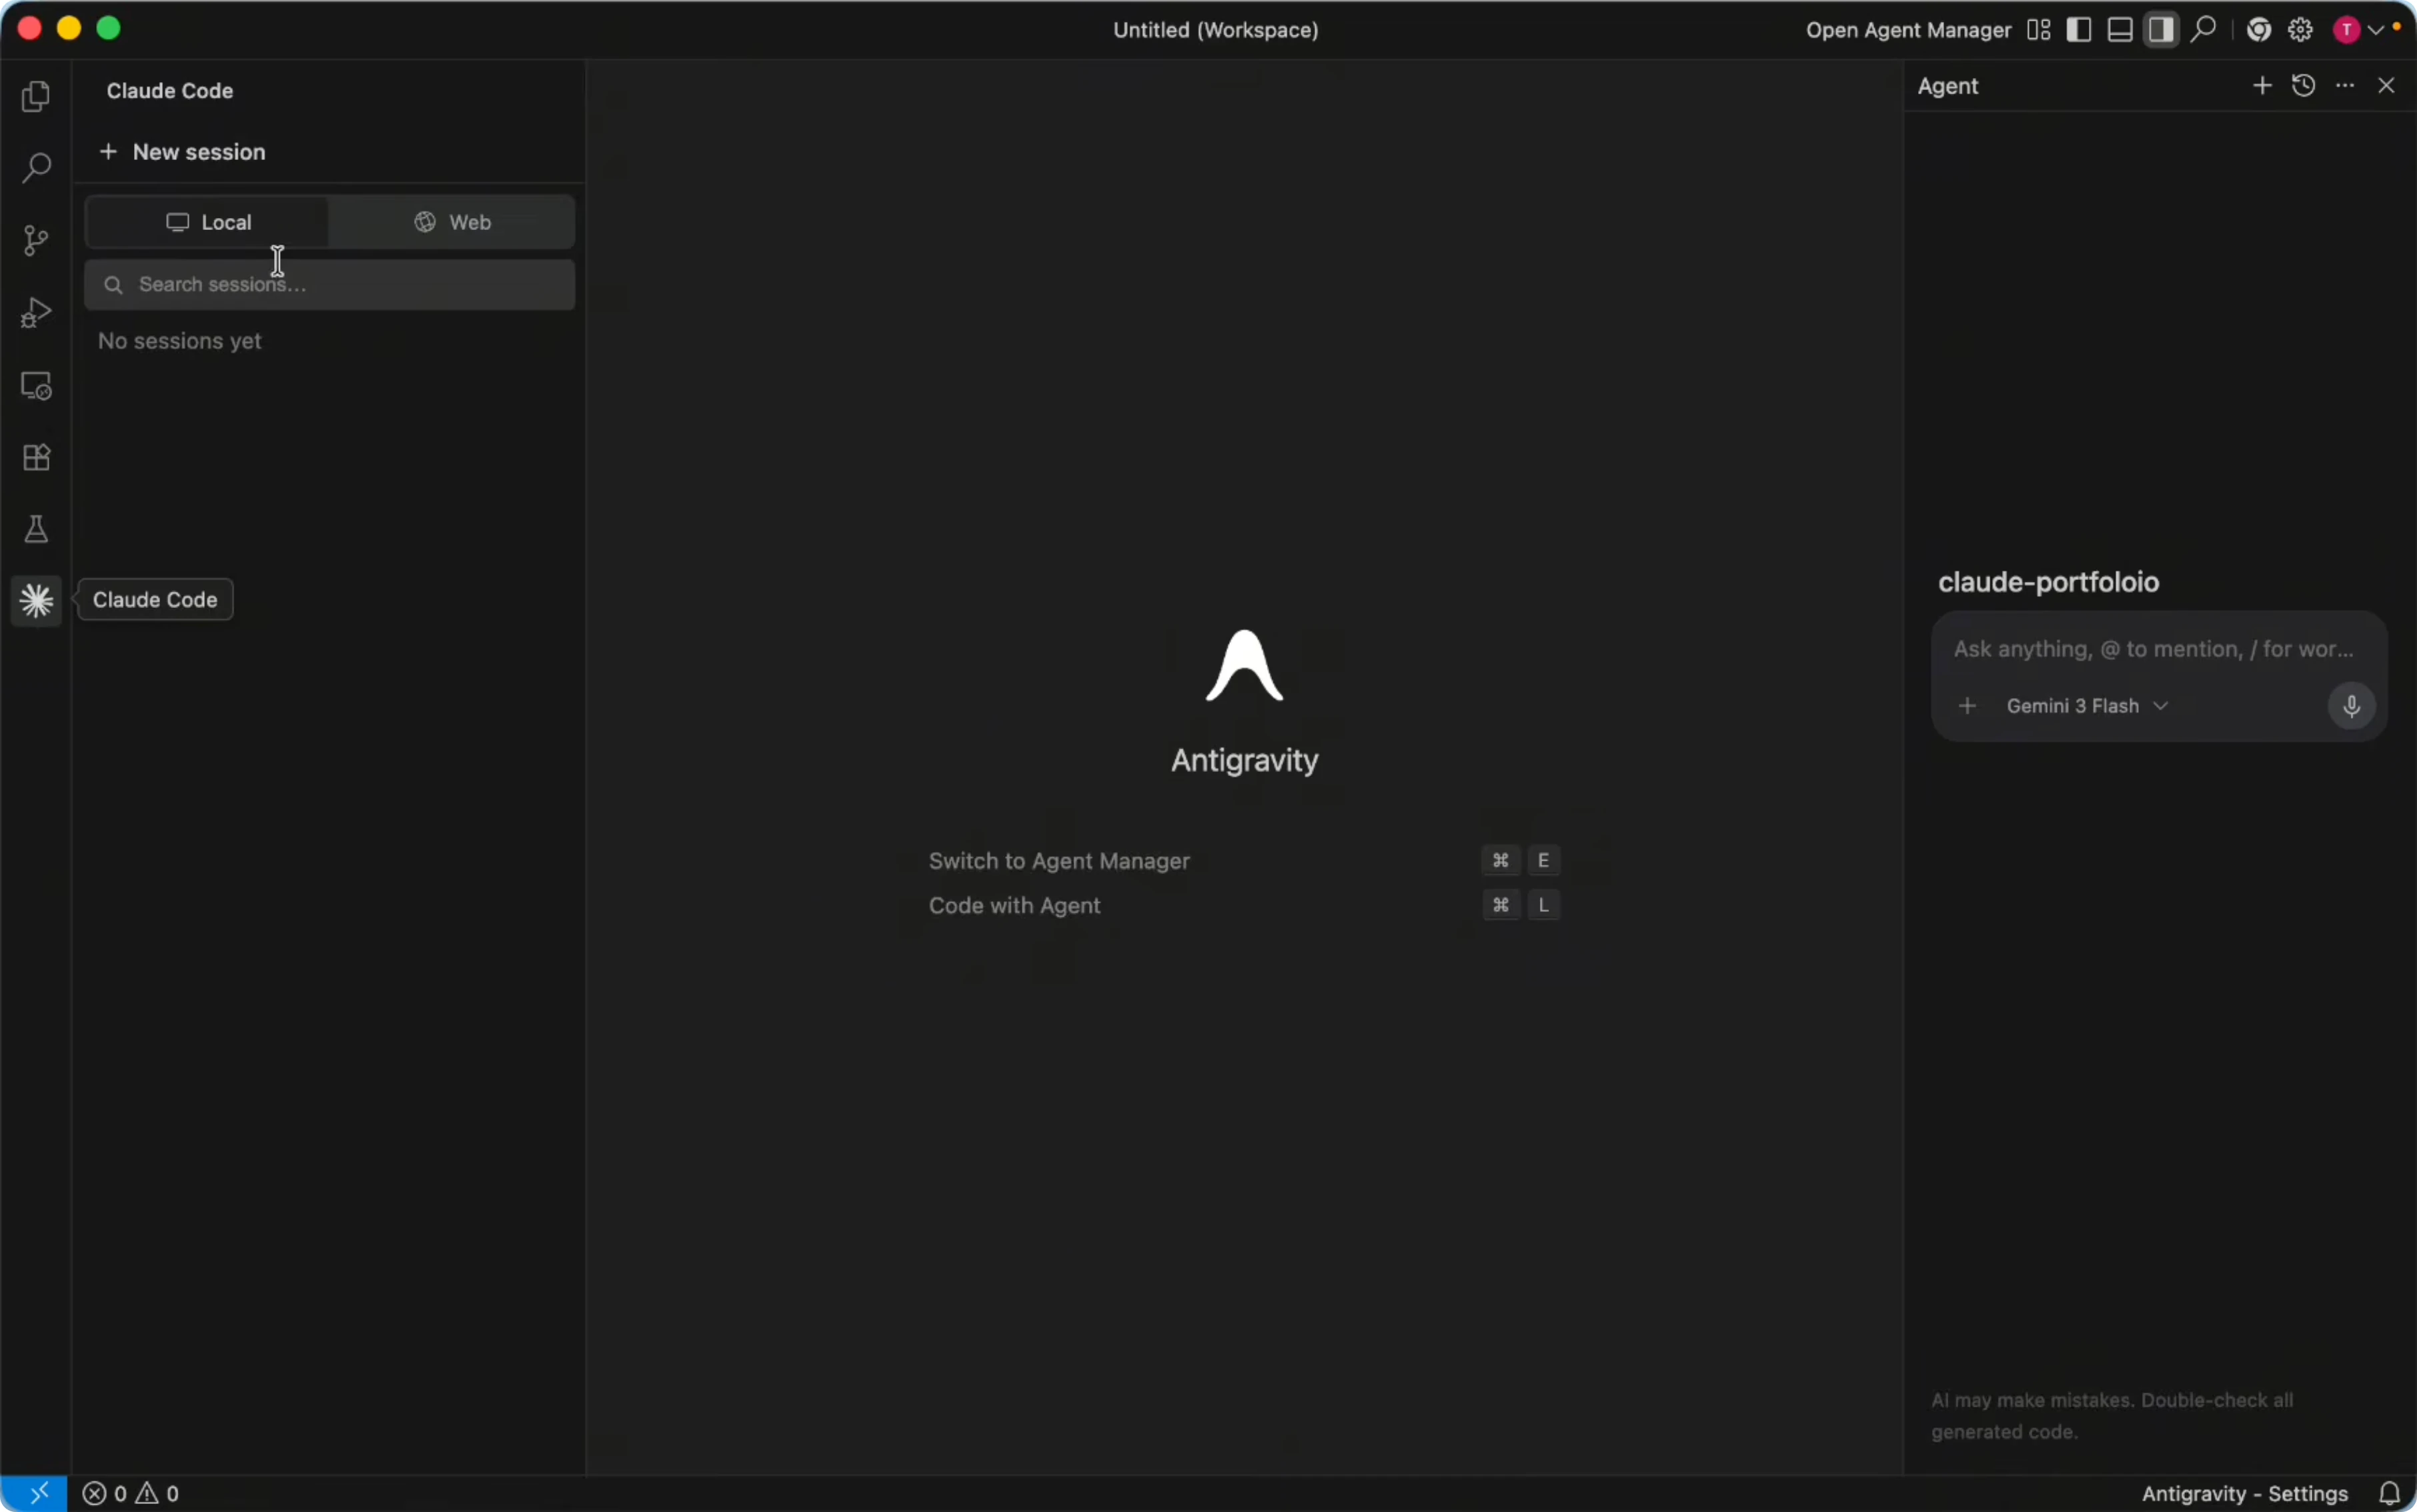Switch to the Local sessions tab

pos(207,222)
